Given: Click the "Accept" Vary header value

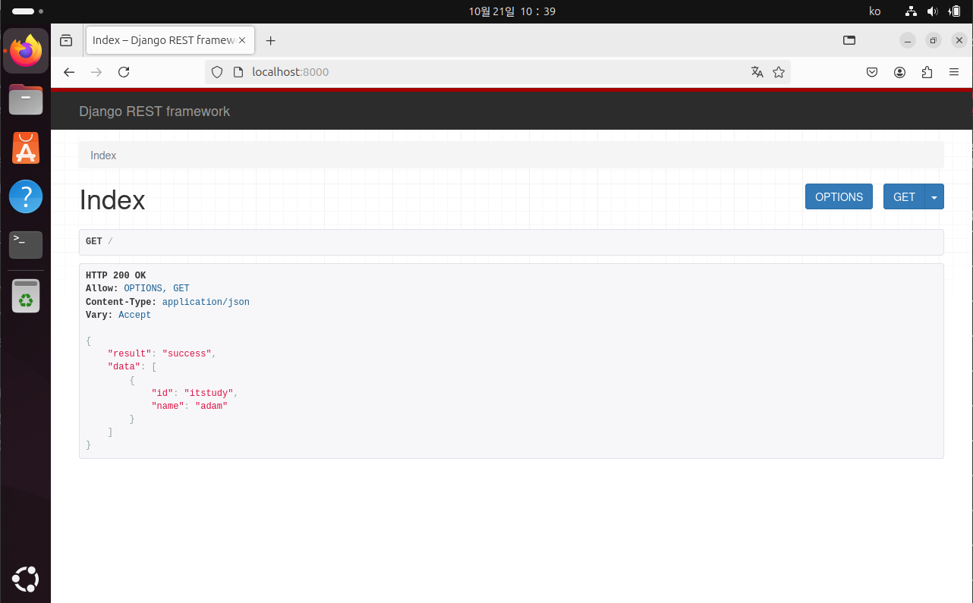Looking at the screenshot, I should (134, 315).
